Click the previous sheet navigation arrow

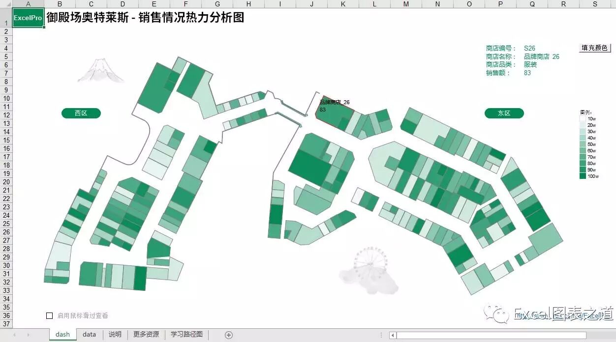pyautogui.click(x=14, y=335)
